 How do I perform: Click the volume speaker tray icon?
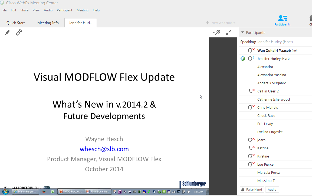[x=188, y=192]
